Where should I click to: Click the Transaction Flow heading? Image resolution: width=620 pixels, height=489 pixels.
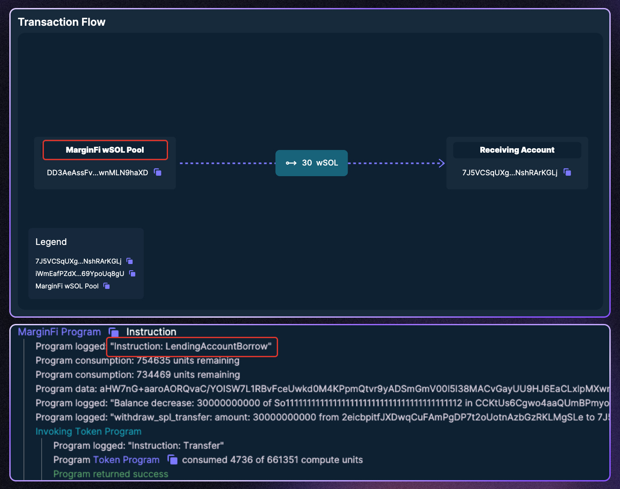click(62, 22)
